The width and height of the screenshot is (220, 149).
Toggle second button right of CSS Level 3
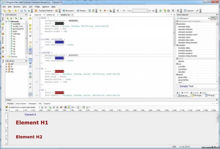coord(216,18)
